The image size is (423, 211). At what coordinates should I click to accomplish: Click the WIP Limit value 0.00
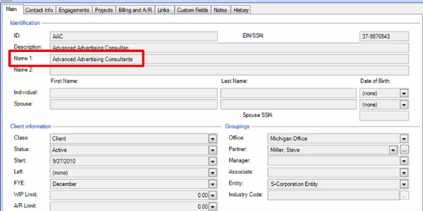202,196
